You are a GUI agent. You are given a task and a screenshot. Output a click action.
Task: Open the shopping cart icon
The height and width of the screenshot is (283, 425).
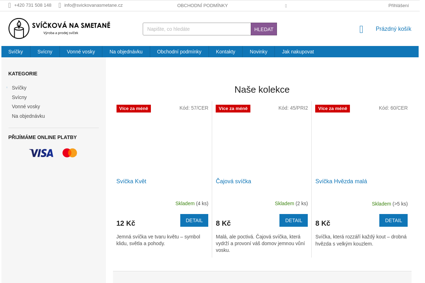pos(361,29)
